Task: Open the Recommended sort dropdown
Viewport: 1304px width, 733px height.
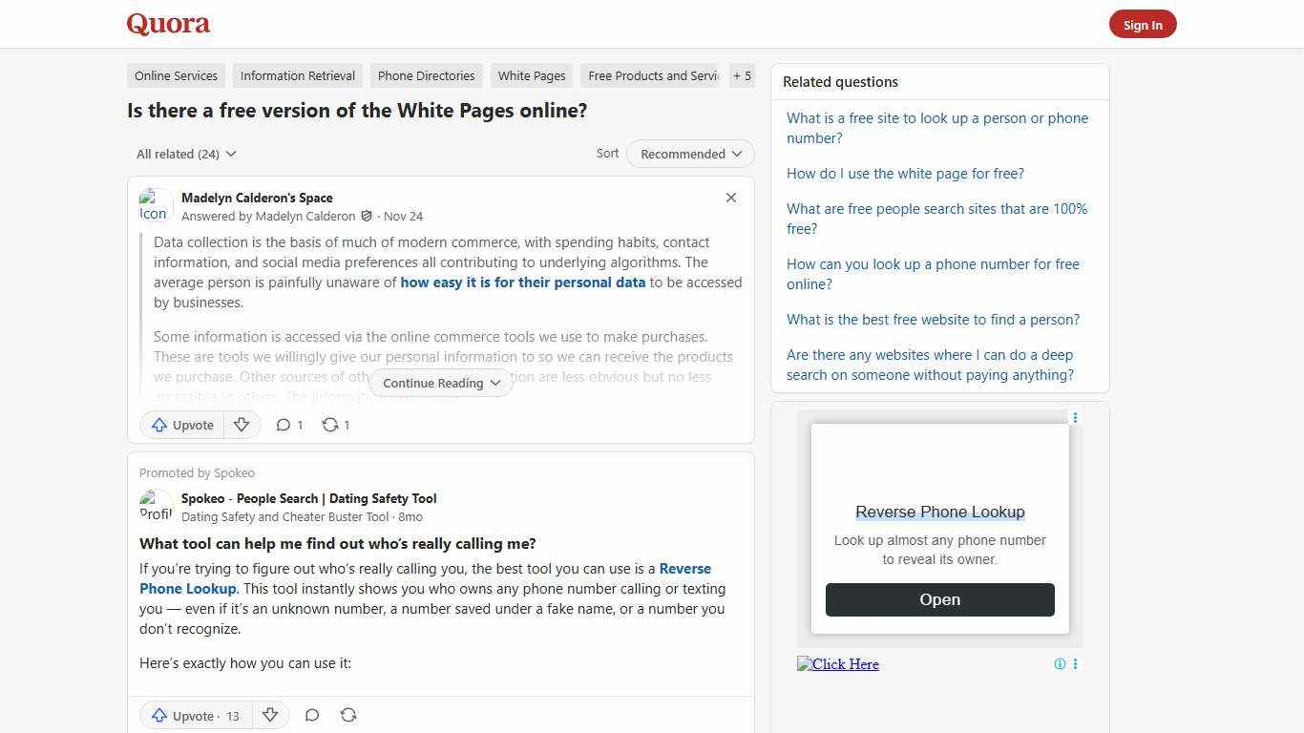Action: [x=689, y=154]
